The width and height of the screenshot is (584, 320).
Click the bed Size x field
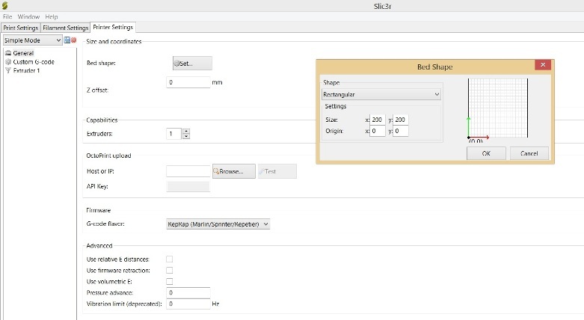point(378,120)
